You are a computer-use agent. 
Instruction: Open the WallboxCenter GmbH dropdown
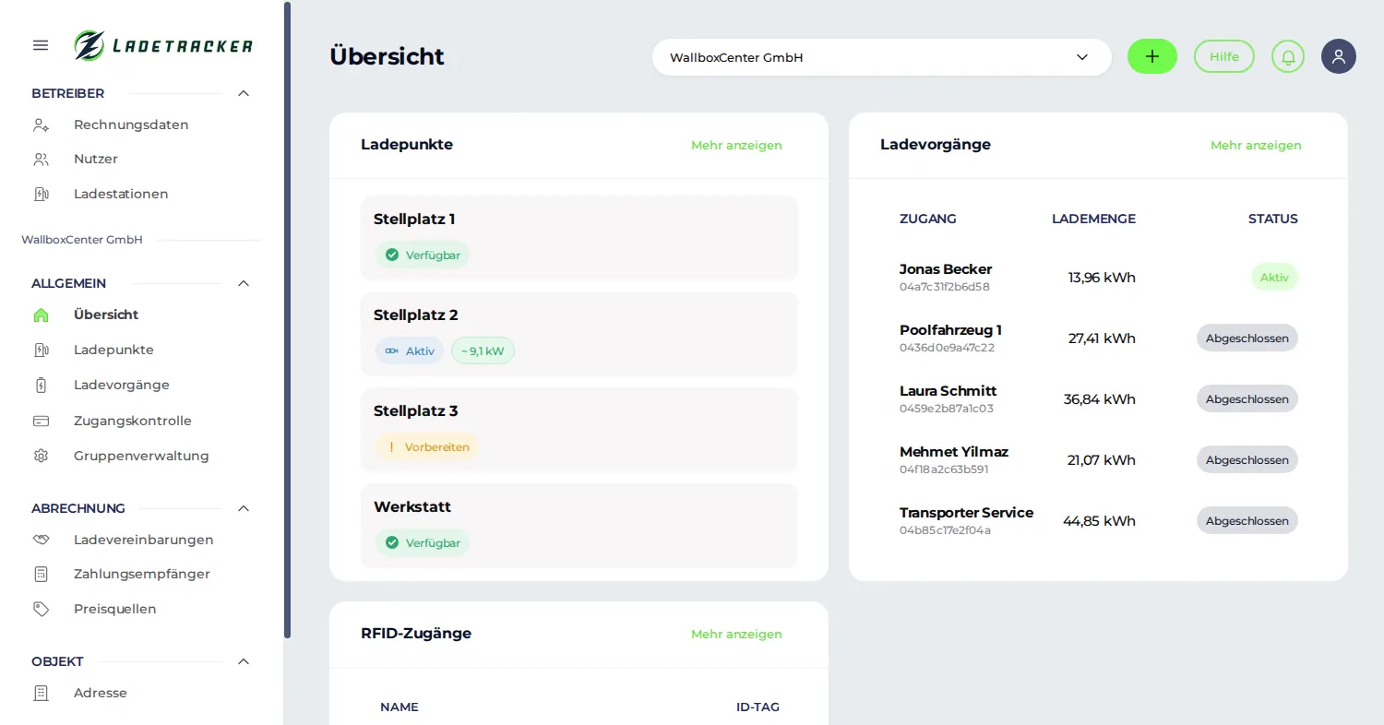[x=881, y=57]
